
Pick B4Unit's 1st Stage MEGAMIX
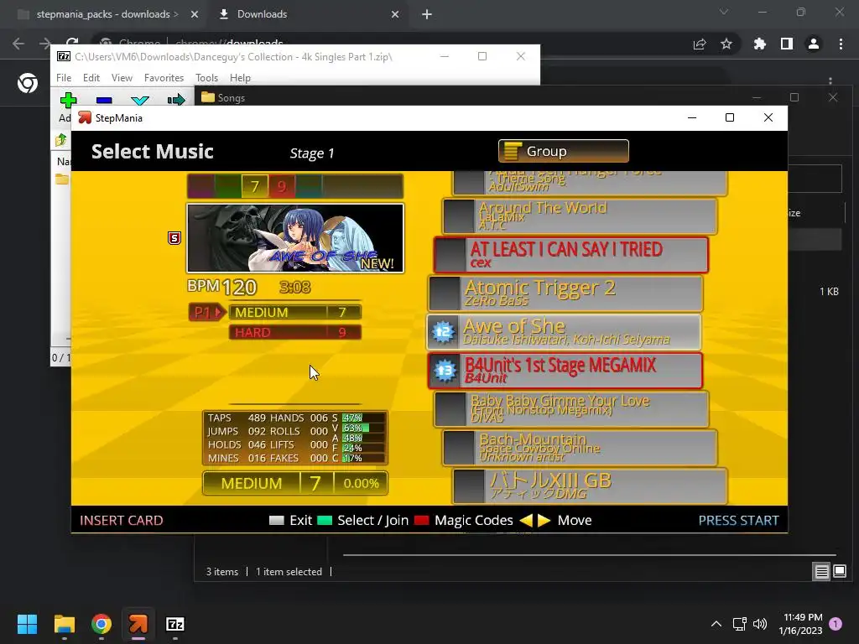565,371
